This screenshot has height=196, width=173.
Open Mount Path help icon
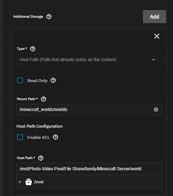(x=43, y=99)
